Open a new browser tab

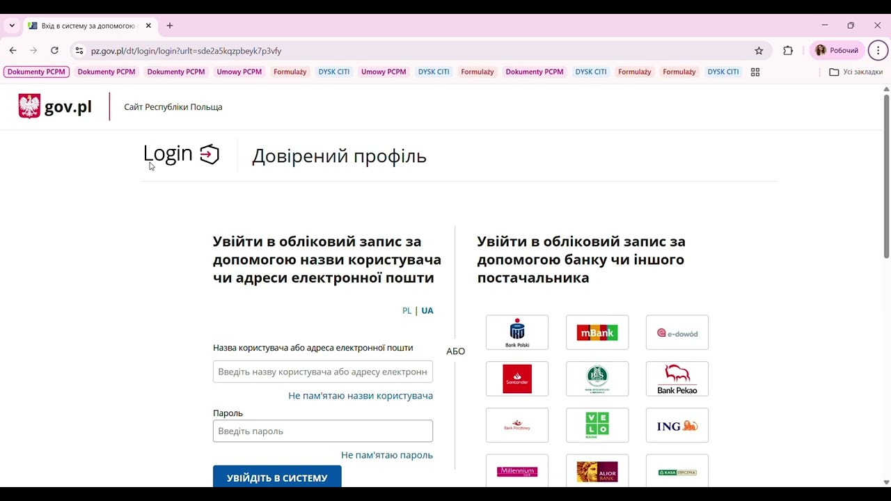170,26
